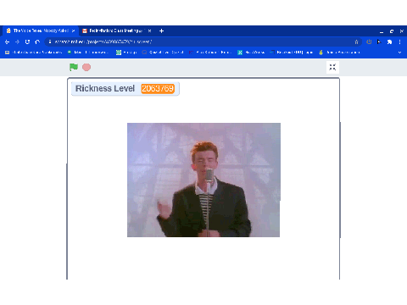The image size is (407, 305).
Task: Open a new browser tab
Action: 161,30
